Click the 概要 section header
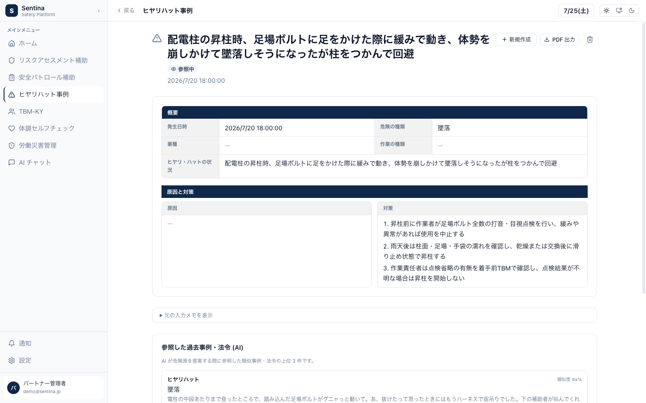Image resolution: width=646 pixels, height=403 pixels. pyautogui.click(x=375, y=112)
